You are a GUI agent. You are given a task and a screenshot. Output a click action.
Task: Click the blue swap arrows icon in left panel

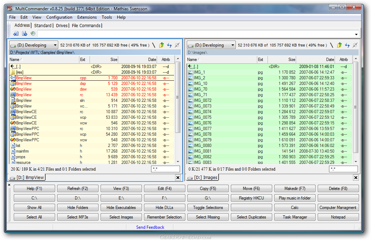169,45
